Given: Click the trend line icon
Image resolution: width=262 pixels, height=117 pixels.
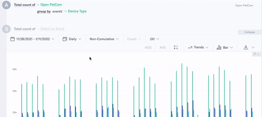Looking at the screenshot, I should point(190,47).
